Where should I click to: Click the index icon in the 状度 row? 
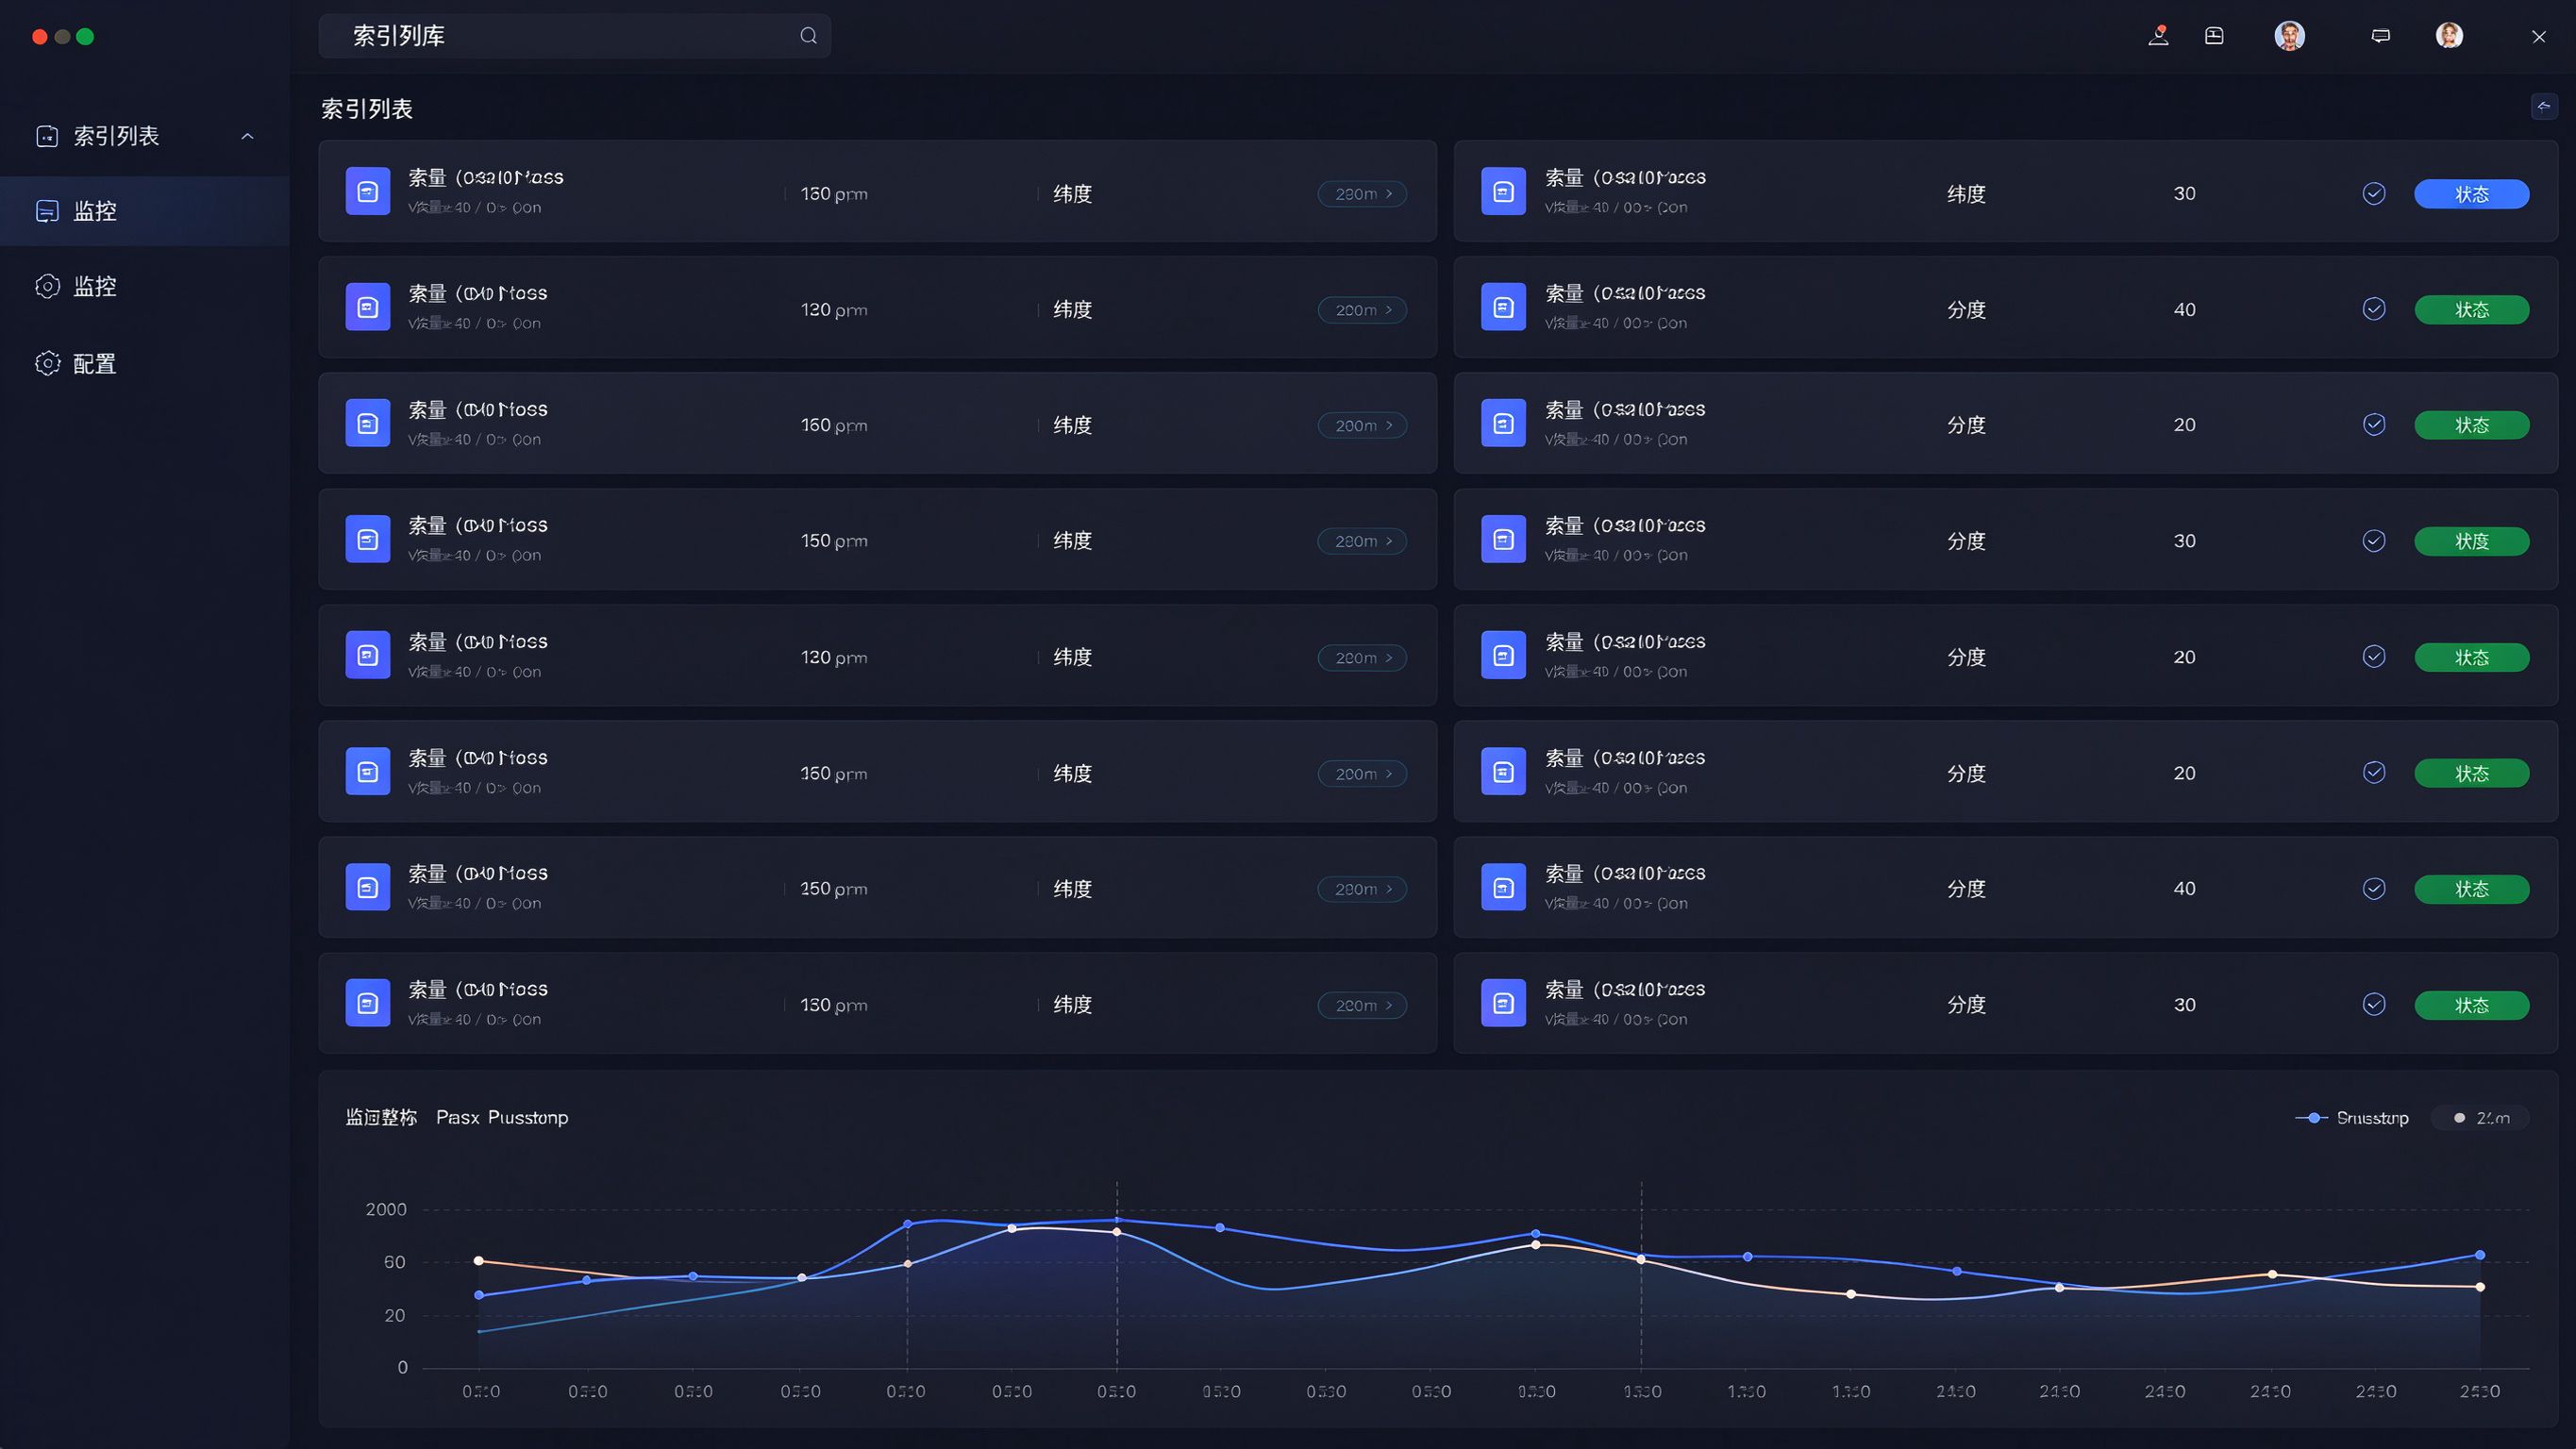(x=1503, y=539)
